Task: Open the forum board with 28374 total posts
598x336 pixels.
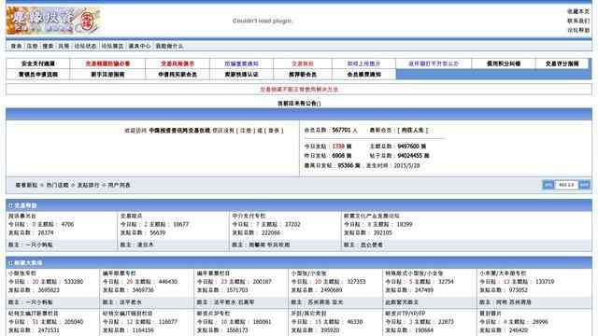Action: tap(22, 216)
